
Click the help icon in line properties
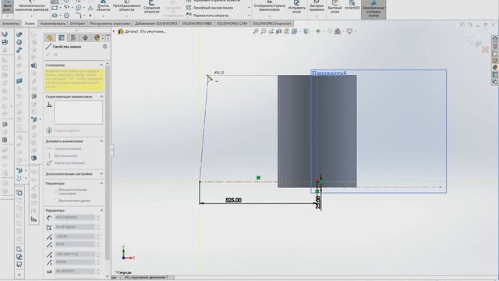104,47
